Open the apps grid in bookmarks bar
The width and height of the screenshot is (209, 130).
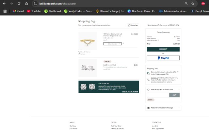click(x=5, y=11)
